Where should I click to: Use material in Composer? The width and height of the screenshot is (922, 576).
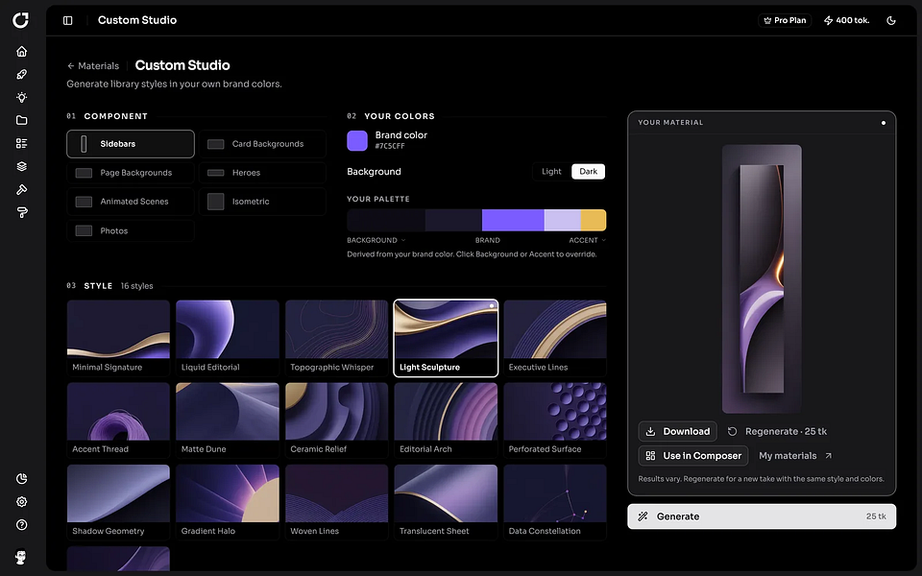pos(693,455)
